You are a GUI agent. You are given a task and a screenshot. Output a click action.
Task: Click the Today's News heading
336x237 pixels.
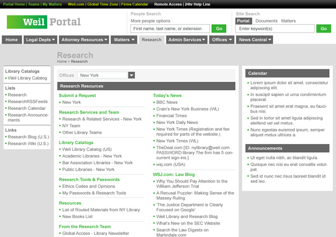167,95
